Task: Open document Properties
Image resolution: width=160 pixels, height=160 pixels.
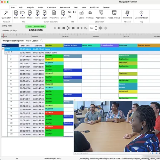Action: tap(54, 13)
